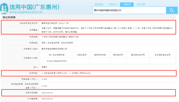Click the 处罚事由 label

34,30
